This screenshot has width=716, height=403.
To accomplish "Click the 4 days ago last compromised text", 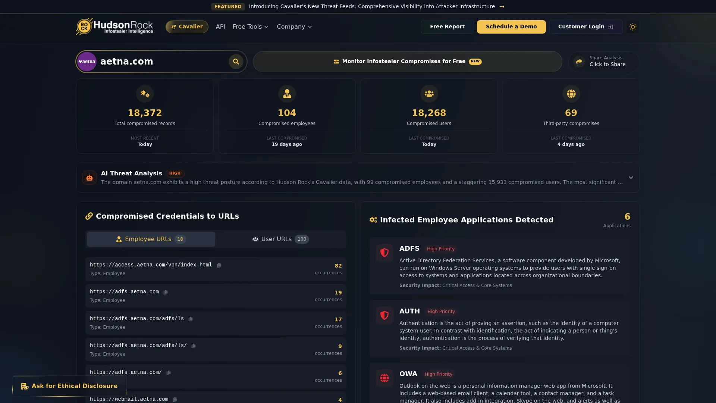I will click(571, 144).
